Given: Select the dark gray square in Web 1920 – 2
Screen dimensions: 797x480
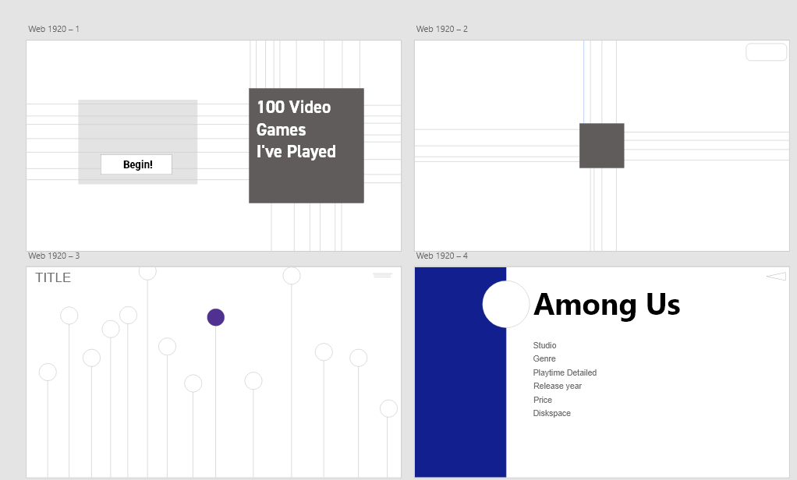Looking at the screenshot, I should 602,145.
